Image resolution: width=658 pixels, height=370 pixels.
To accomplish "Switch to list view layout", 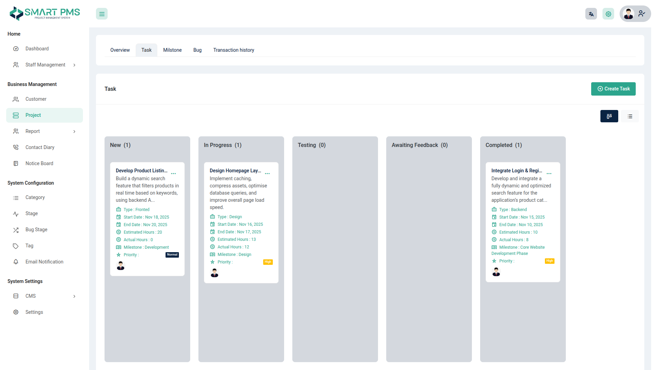I will (x=630, y=116).
